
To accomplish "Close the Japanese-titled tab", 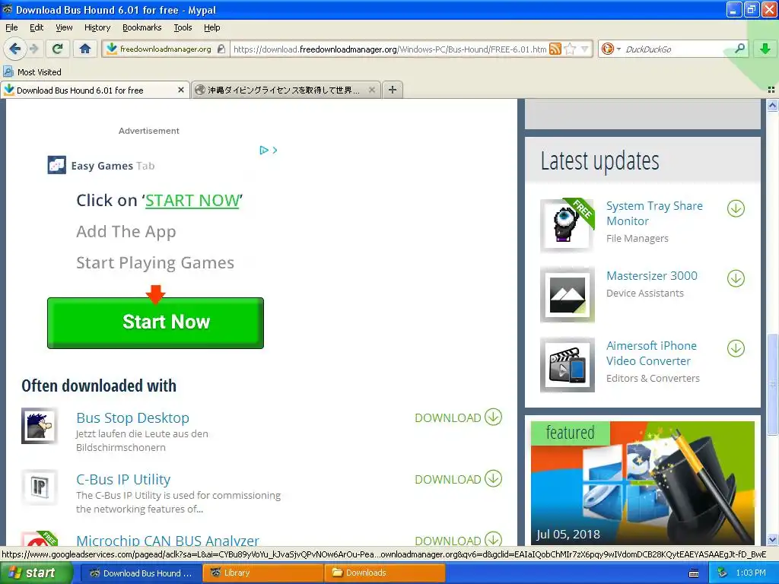I will pos(371,90).
